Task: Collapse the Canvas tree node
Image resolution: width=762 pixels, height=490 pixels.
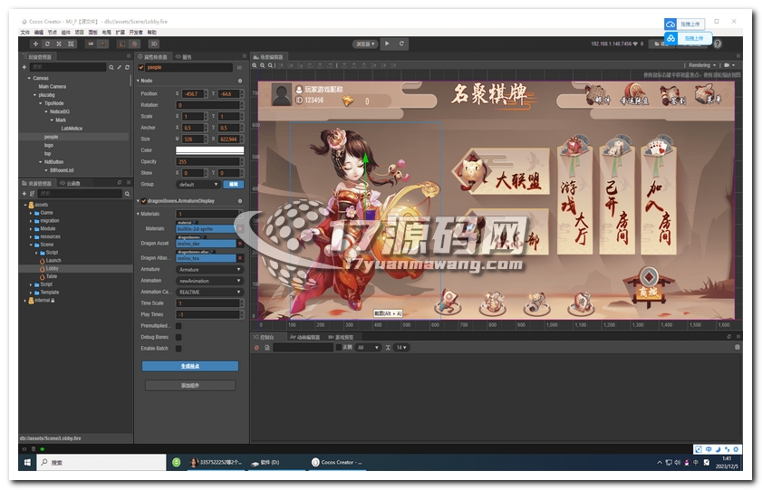Action: coord(29,78)
